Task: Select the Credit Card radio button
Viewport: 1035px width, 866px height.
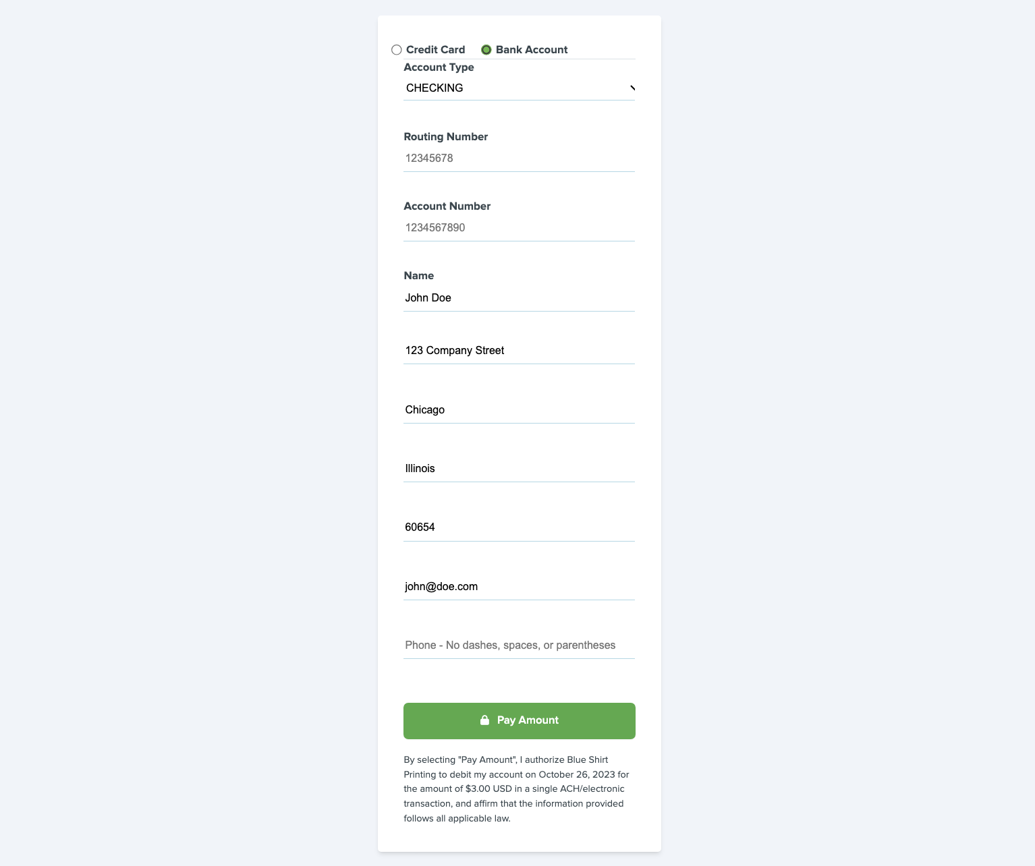Action: coord(397,50)
